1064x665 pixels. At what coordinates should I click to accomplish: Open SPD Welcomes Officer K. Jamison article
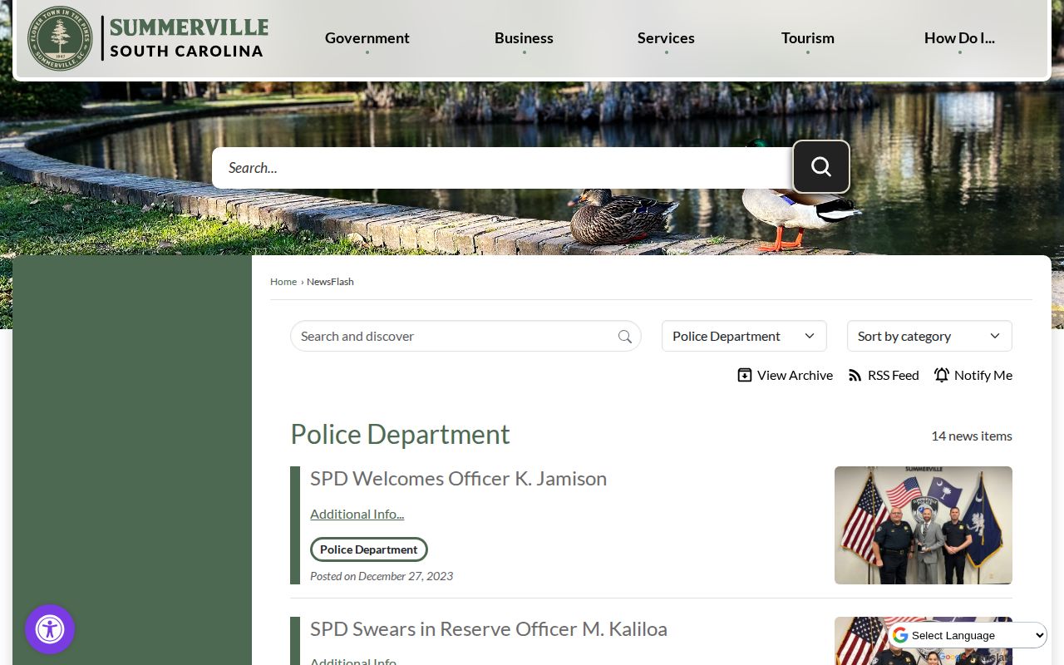(x=458, y=479)
